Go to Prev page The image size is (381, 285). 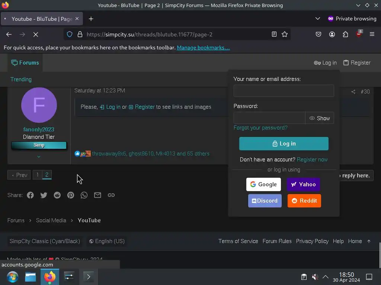[x=19, y=175]
